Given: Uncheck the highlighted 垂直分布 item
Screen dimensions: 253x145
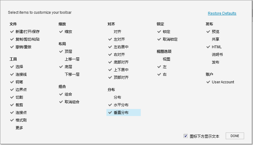Looking at the screenshot, I should [121, 113].
